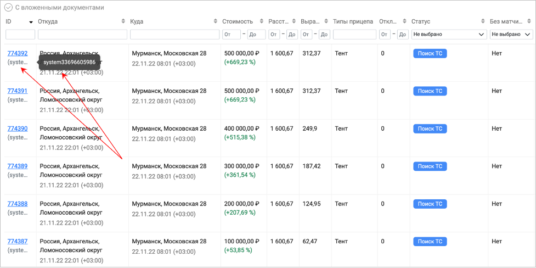Toggle the 'С вложенными документами' checkbox
The height and width of the screenshot is (268, 536).
tap(9, 7)
